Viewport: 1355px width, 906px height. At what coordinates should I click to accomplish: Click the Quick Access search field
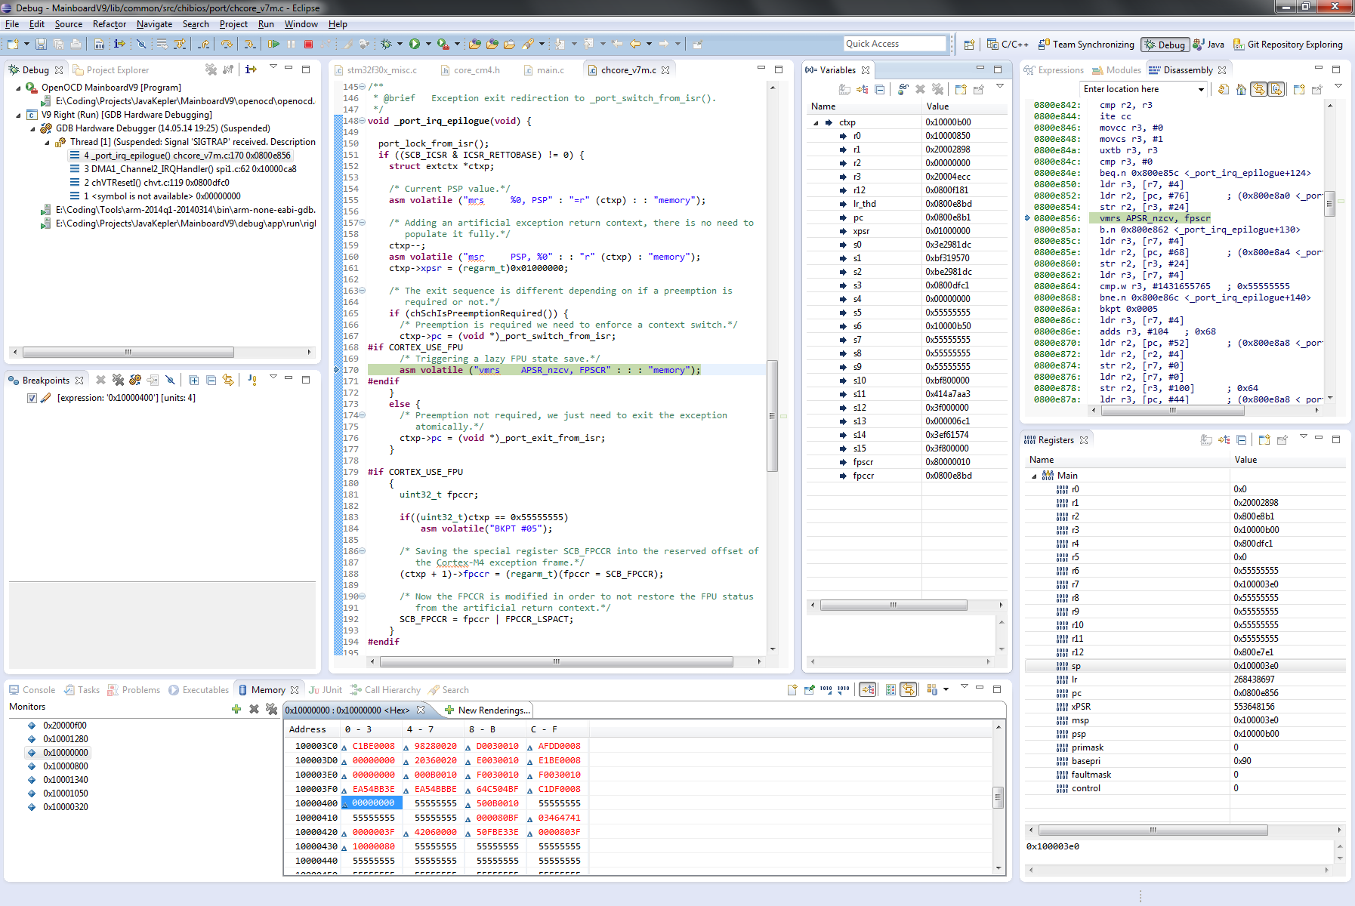click(894, 44)
